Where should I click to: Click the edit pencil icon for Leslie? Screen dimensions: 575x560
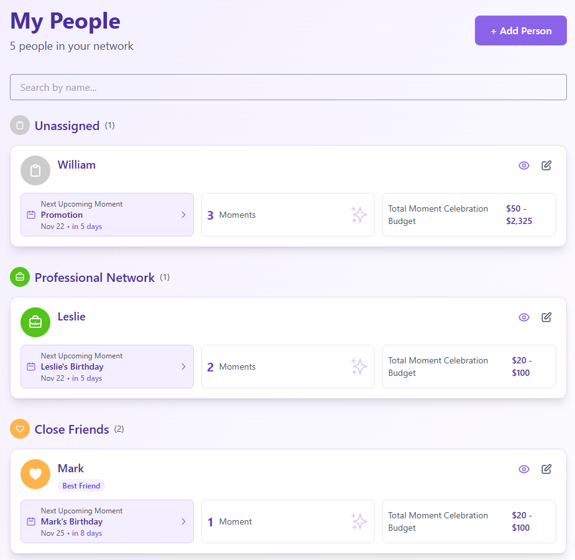pyautogui.click(x=546, y=317)
